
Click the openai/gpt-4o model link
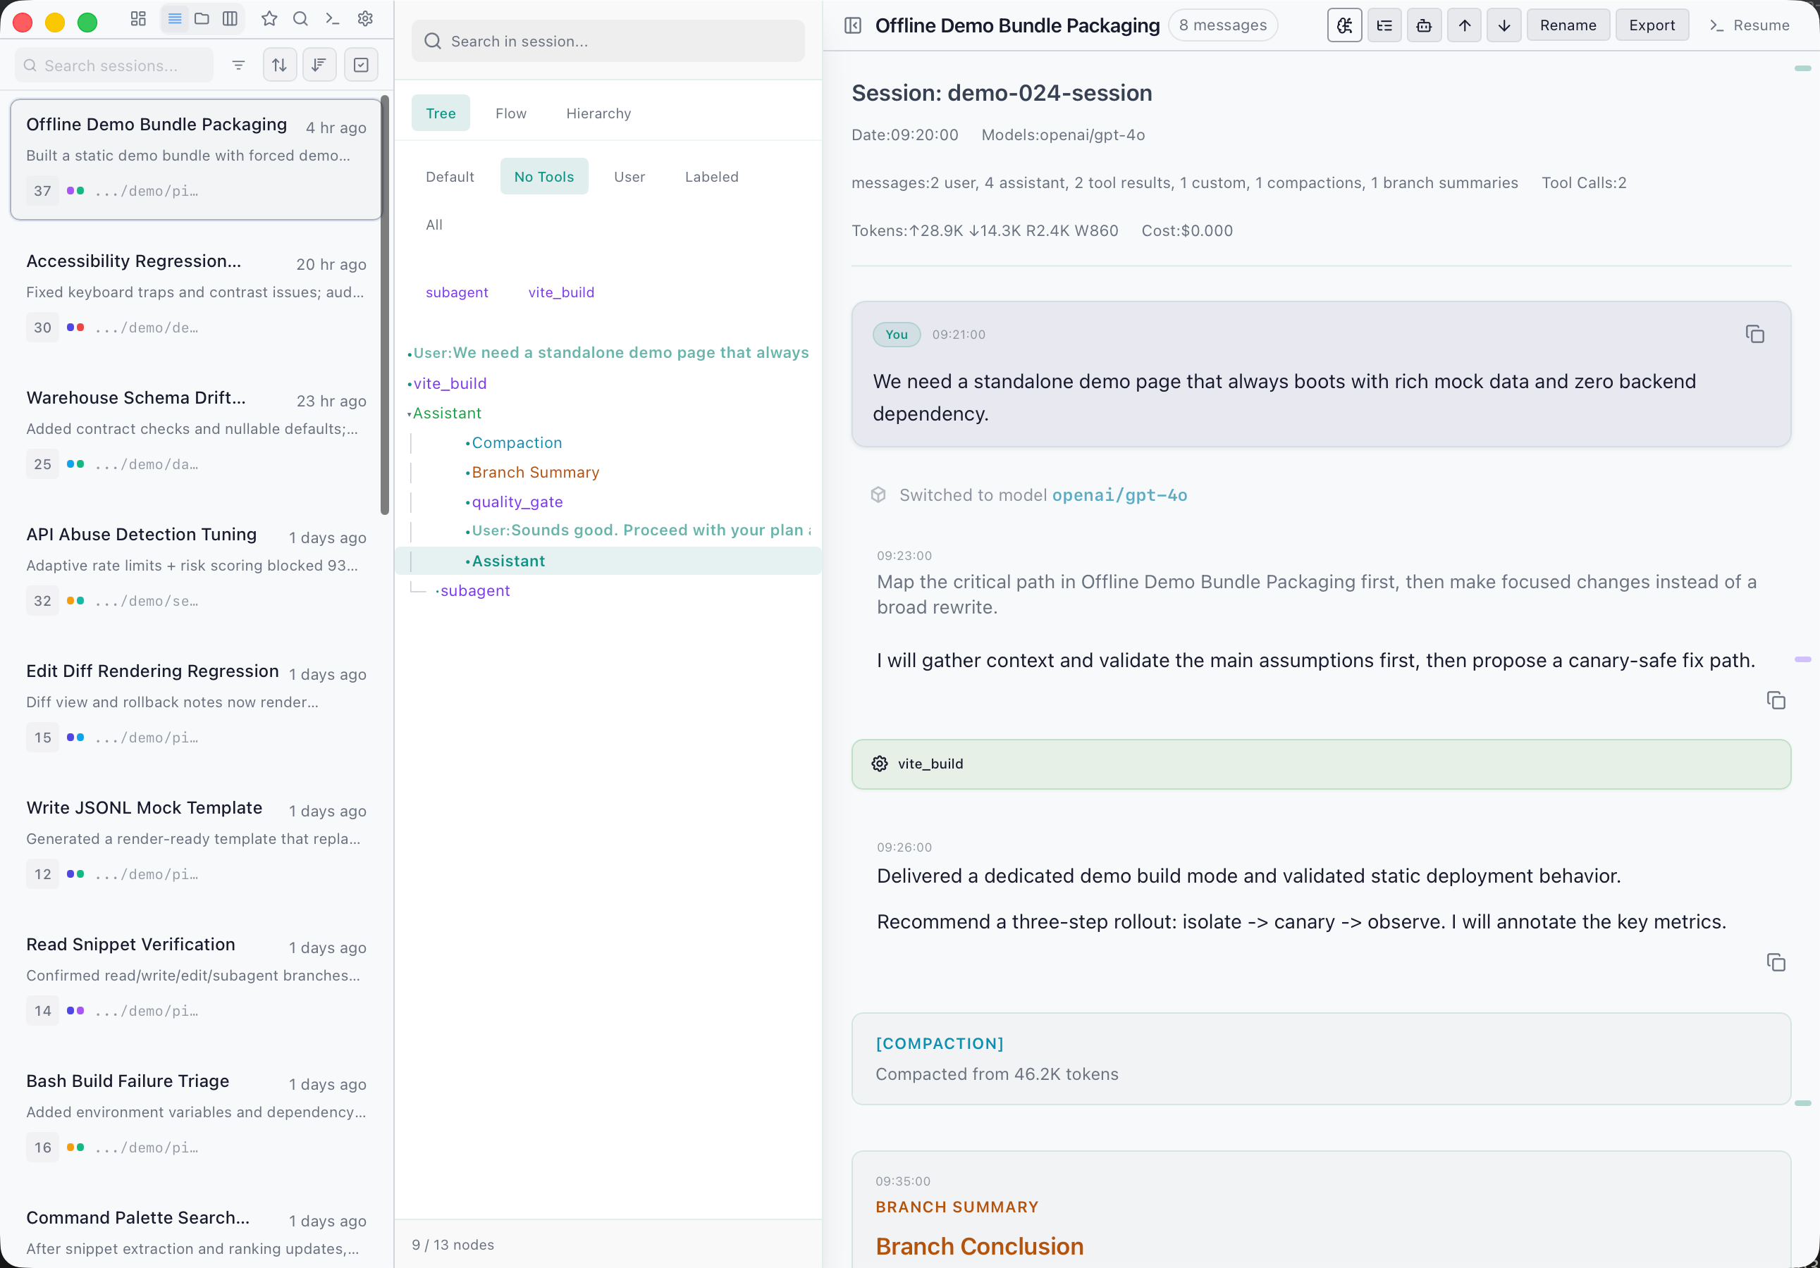tap(1119, 495)
